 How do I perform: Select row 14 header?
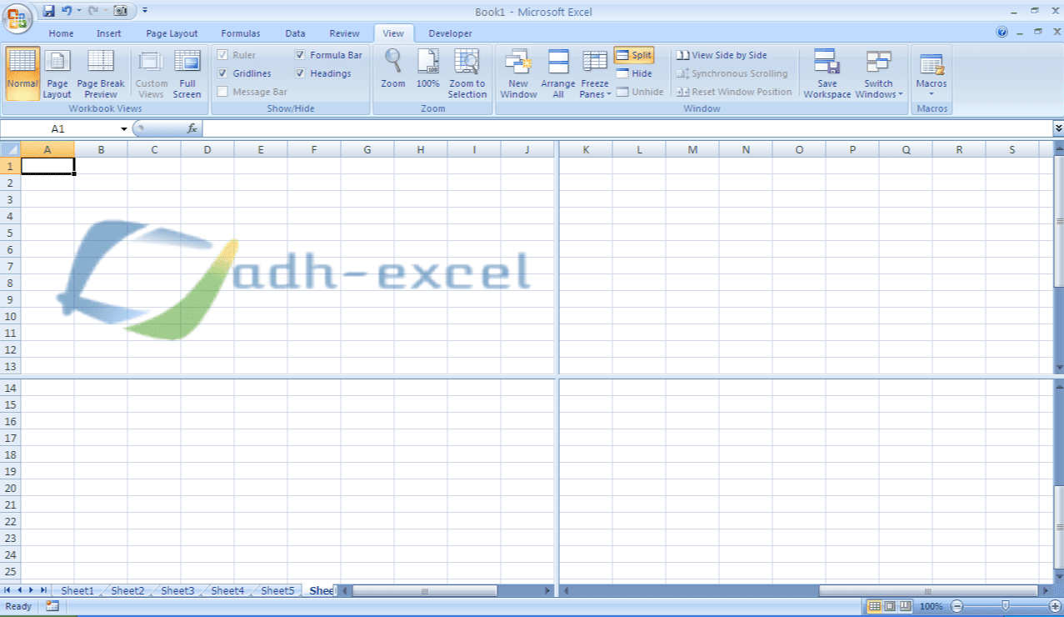coord(10,388)
